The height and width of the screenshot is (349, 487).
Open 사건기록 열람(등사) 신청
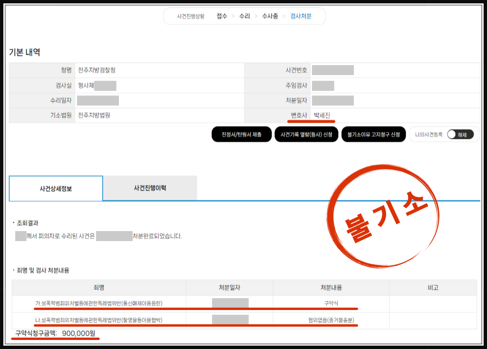click(x=306, y=135)
